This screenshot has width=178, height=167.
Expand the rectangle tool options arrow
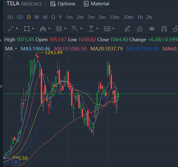(x=33, y=29)
